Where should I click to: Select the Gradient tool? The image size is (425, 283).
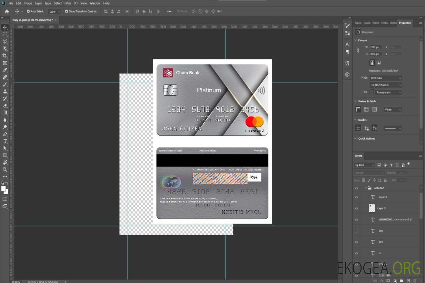[5, 113]
